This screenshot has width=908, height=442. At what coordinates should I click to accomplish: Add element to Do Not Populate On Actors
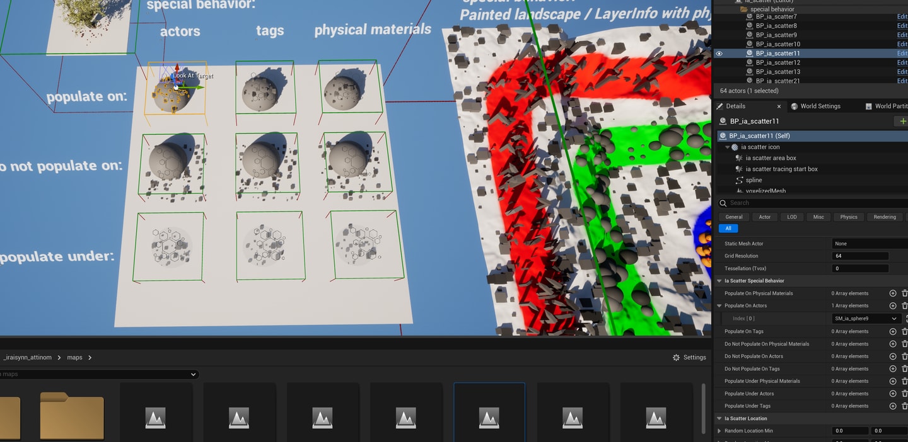pos(893,356)
